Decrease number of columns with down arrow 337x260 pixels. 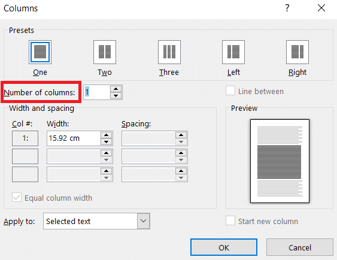coord(116,96)
